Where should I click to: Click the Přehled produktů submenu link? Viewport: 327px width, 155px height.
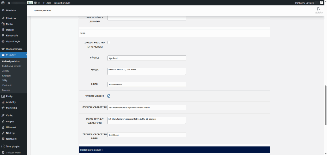(x=11, y=62)
